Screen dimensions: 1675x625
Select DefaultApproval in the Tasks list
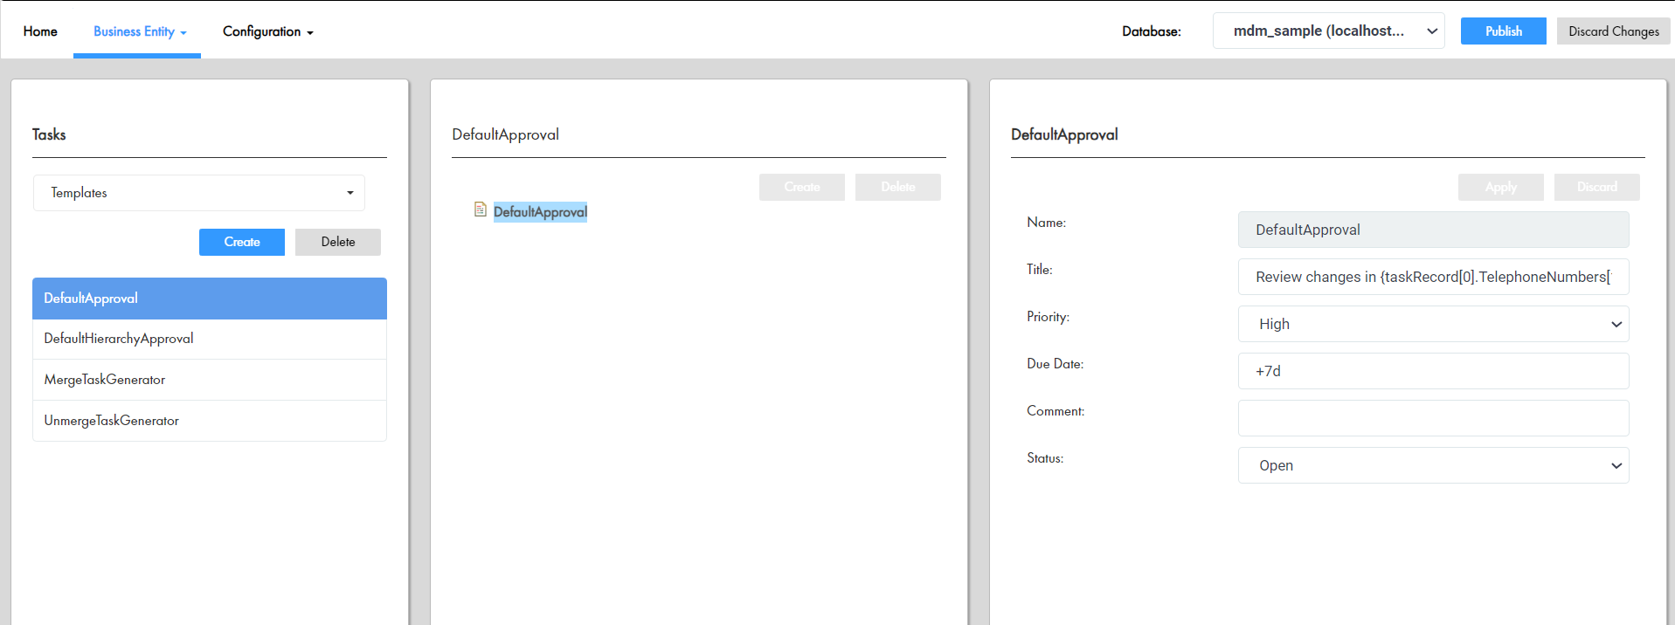click(x=210, y=299)
